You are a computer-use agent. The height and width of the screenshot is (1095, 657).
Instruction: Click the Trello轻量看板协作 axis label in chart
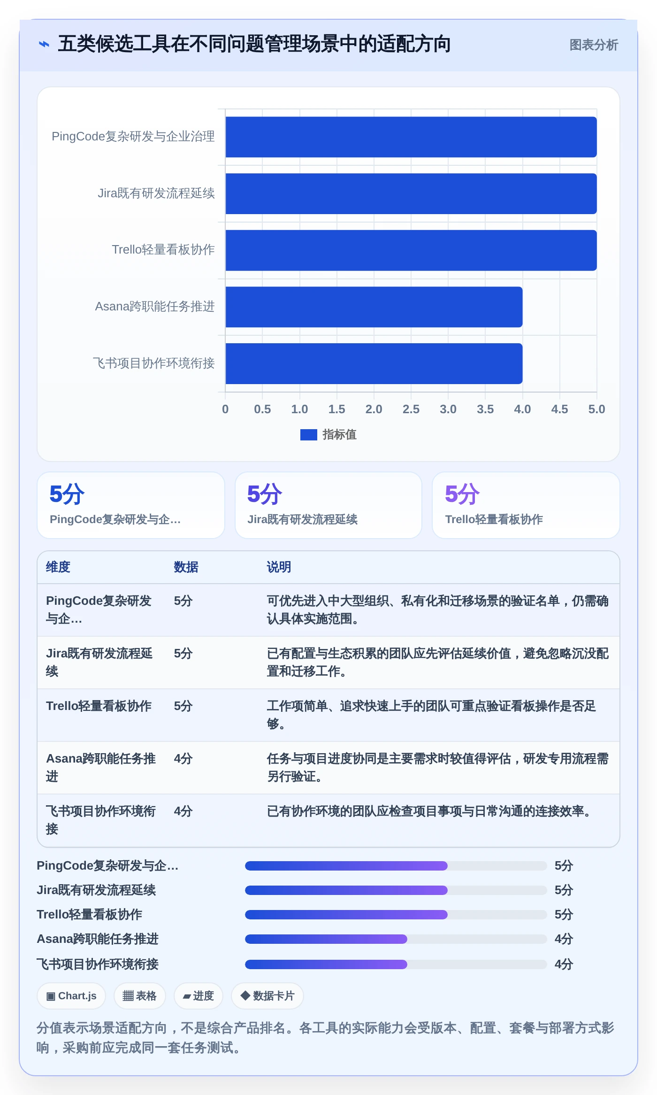(x=163, y=250)
